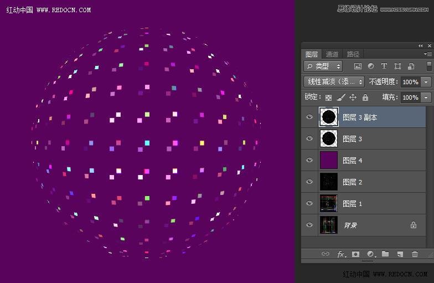Viewport: 434px width, 283px height.
Task: Delete layer with trash icon
Action: point(415,254)
